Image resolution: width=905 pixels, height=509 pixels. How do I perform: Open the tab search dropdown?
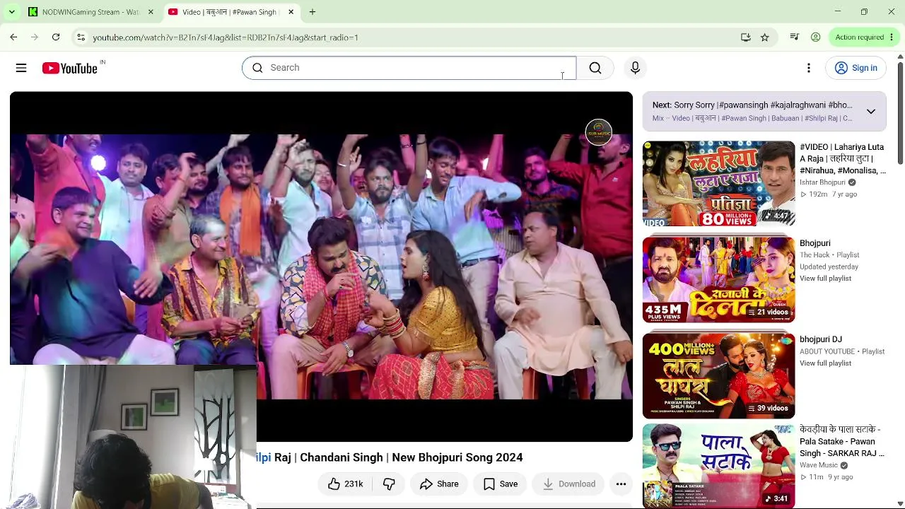pyautogui.click(x=12, y=12)
